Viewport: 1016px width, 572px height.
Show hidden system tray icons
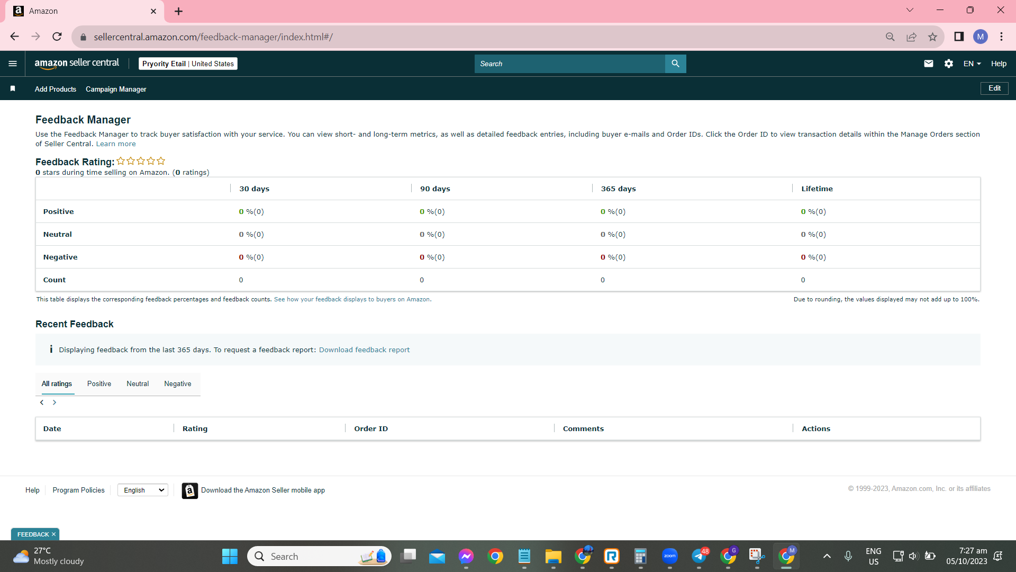(x=827, y=556)
